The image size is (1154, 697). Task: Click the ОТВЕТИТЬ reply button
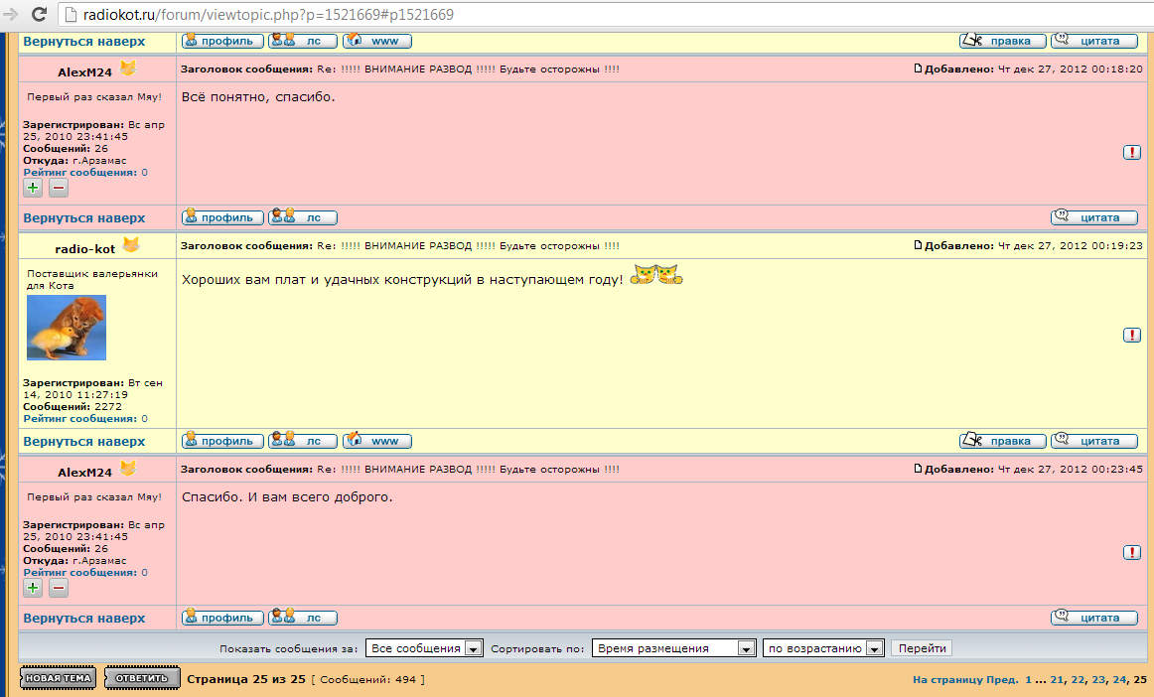(142, 678)
